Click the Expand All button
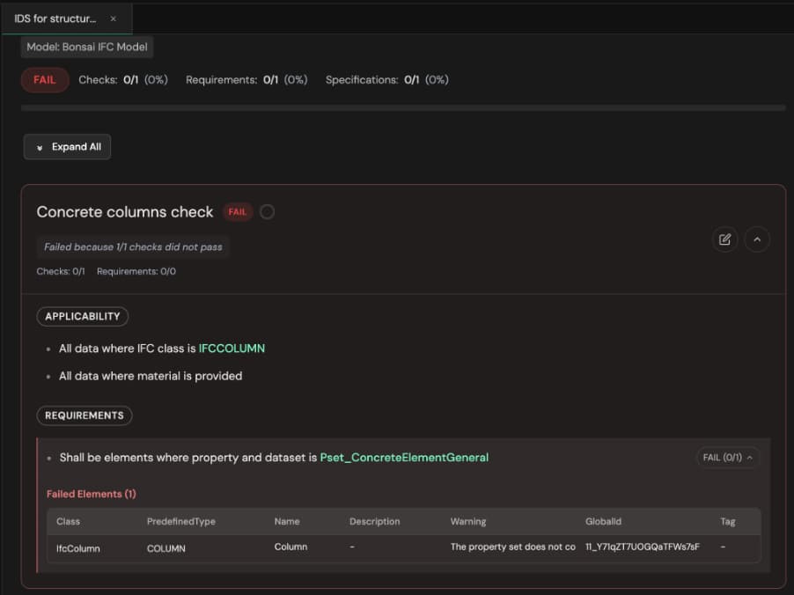 coord(67,147)
